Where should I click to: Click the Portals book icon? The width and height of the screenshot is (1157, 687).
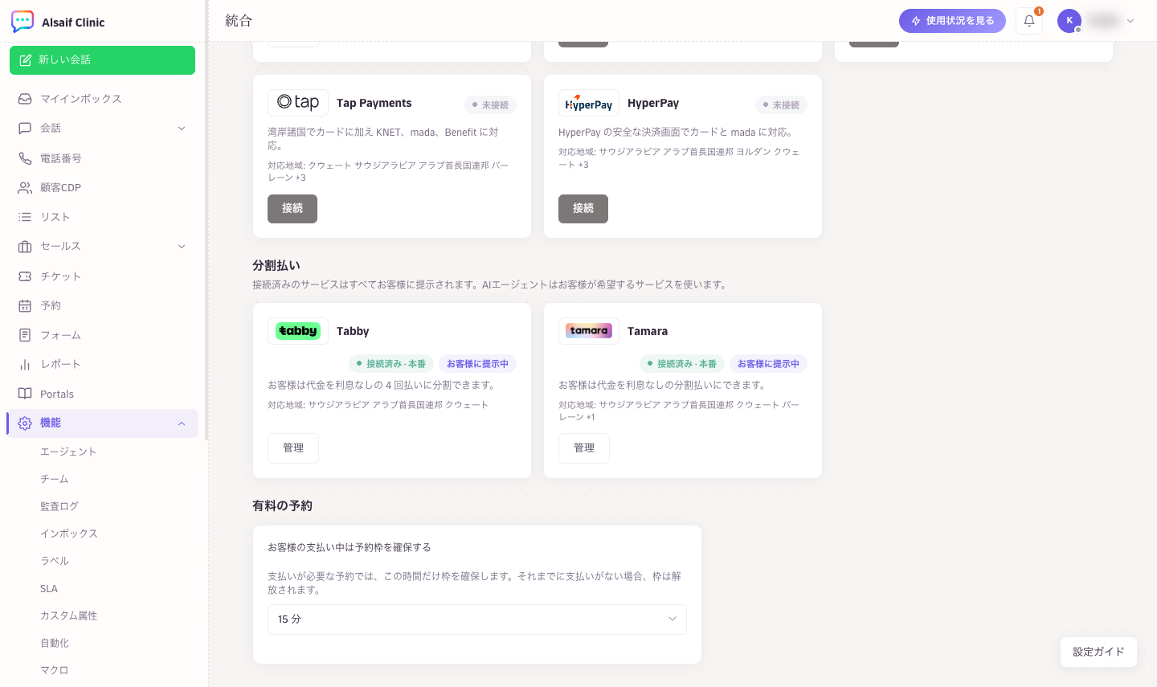[x=25, y=394]
